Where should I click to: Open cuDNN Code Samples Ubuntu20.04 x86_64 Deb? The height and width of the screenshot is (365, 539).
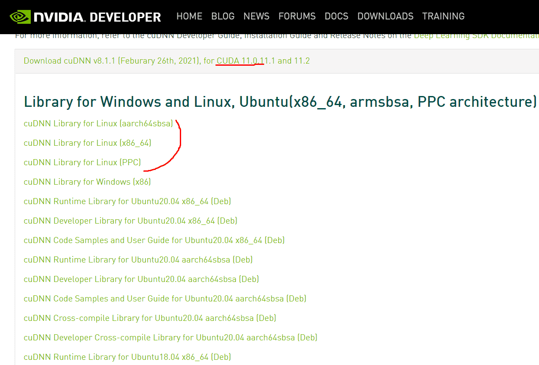154,240
